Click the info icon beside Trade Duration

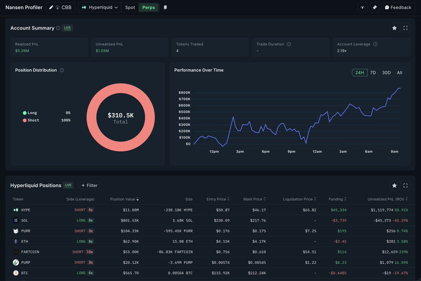pos(289,44)
